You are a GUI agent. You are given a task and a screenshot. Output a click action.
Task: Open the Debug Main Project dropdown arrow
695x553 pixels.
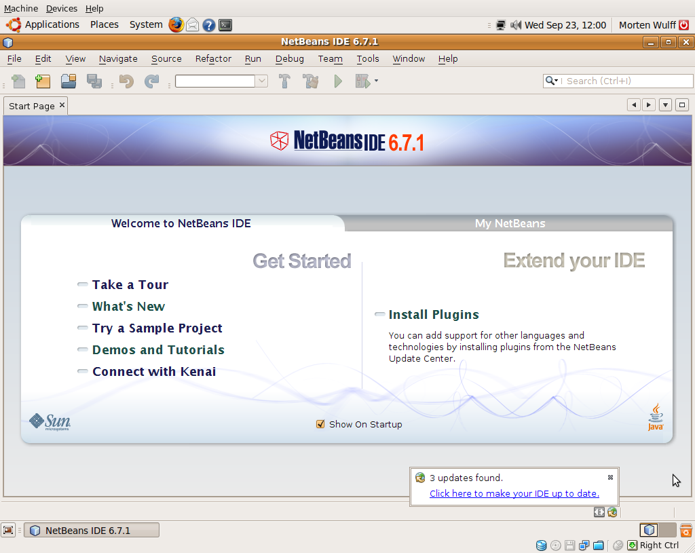pos(376,81)
